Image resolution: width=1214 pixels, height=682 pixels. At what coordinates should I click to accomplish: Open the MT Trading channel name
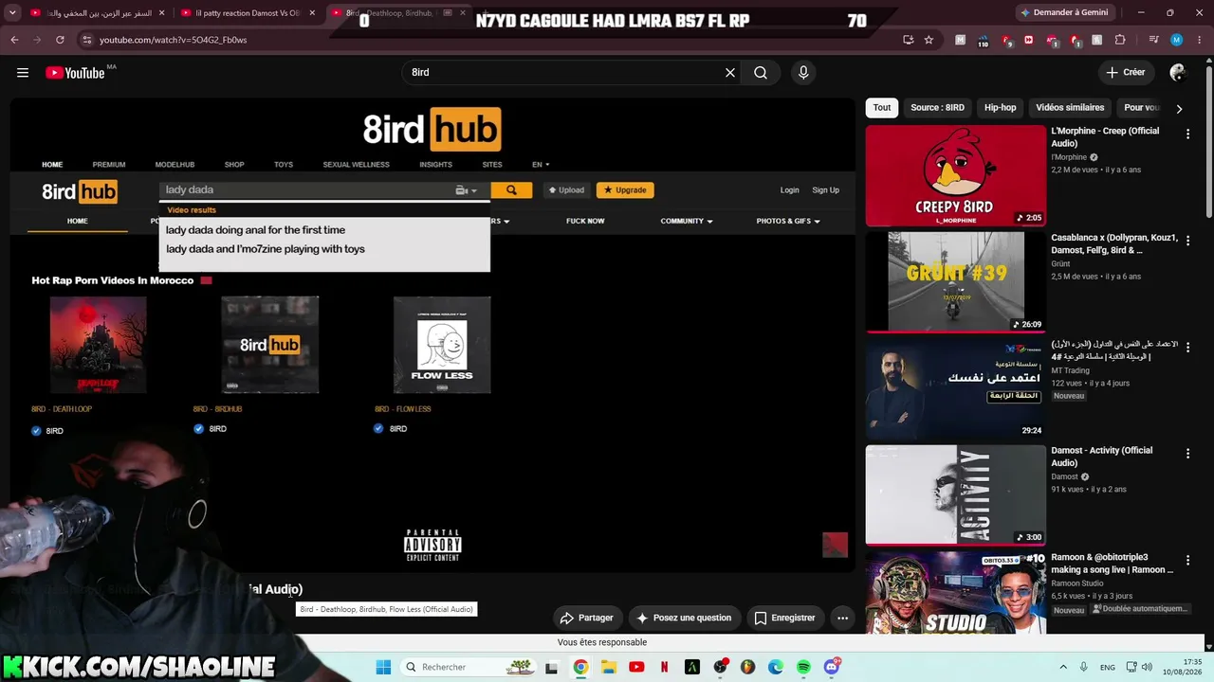point(1071,370)
